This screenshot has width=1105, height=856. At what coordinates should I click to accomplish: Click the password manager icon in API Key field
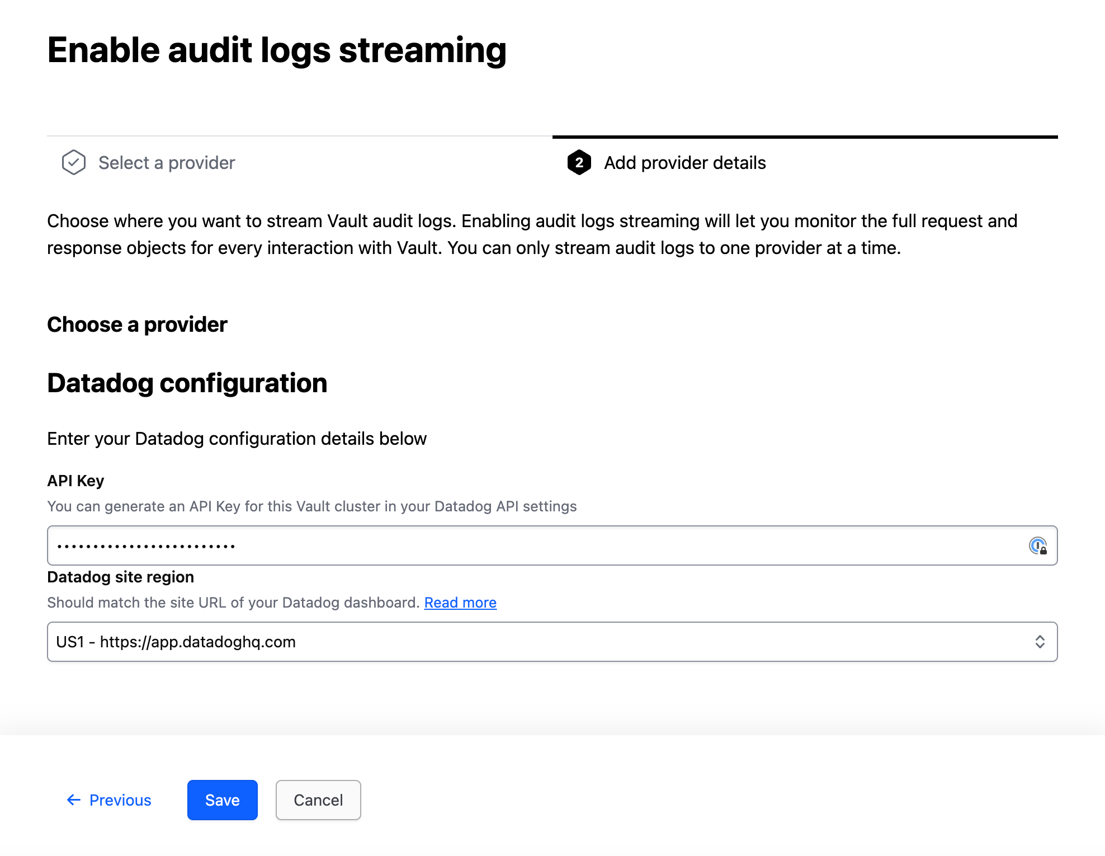click(1038, 545)
